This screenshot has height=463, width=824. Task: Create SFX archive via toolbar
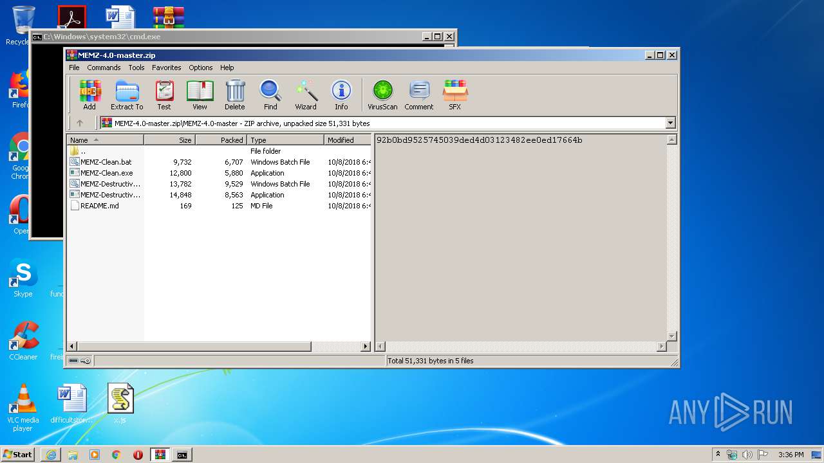click(x=455, y=95)
